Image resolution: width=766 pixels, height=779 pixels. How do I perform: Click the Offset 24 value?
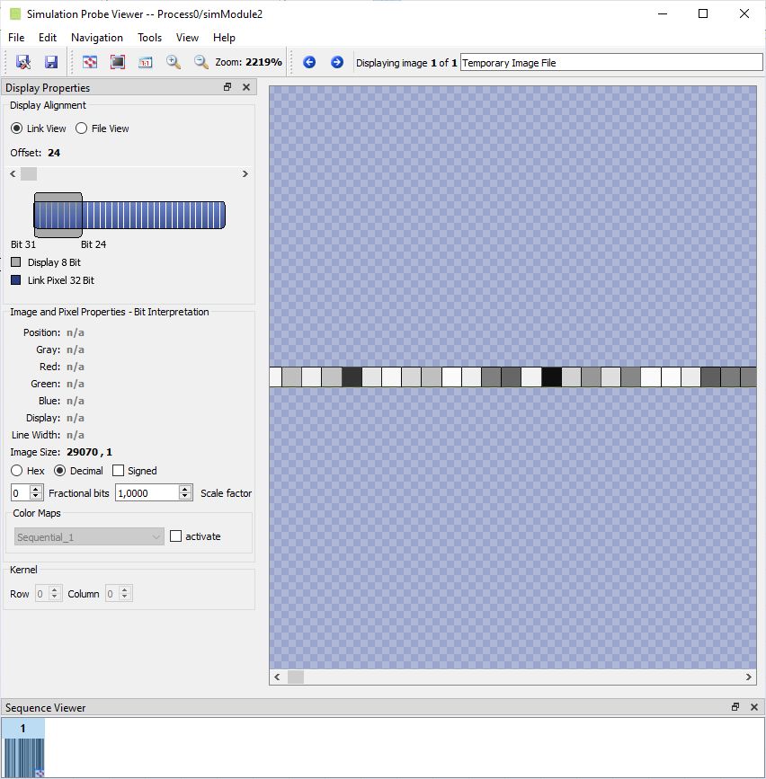coord(54,153)
